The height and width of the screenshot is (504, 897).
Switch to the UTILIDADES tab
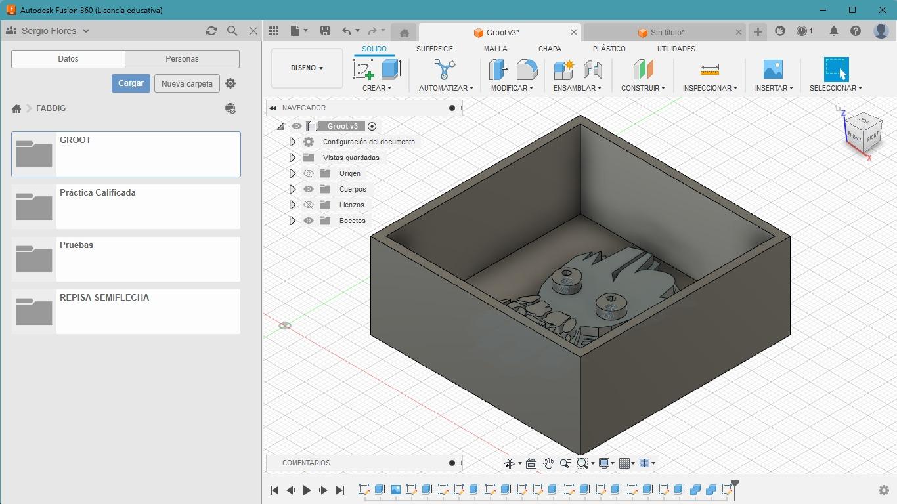676,49
